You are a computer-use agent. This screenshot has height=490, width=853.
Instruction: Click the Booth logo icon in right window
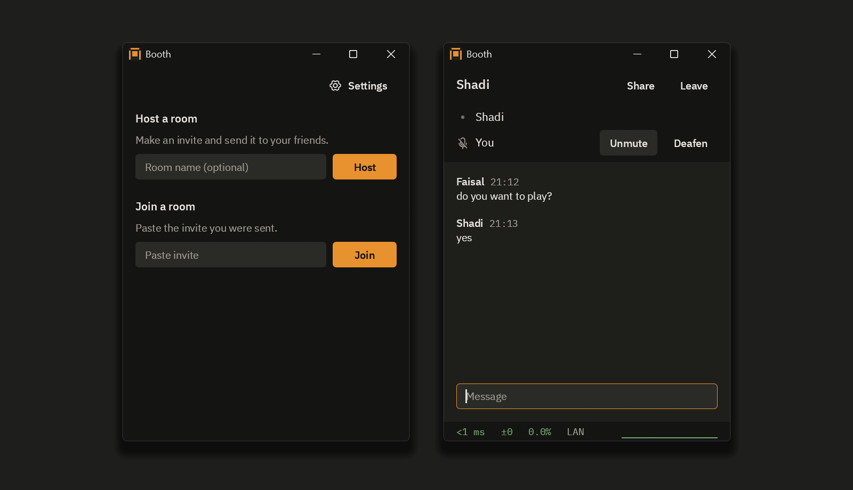pos(456,54)
